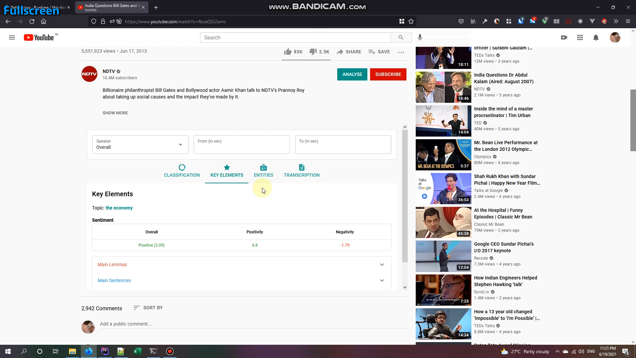Click the voice search microphone icon
This screenshot has width=636, height=358.
[420, 37]
